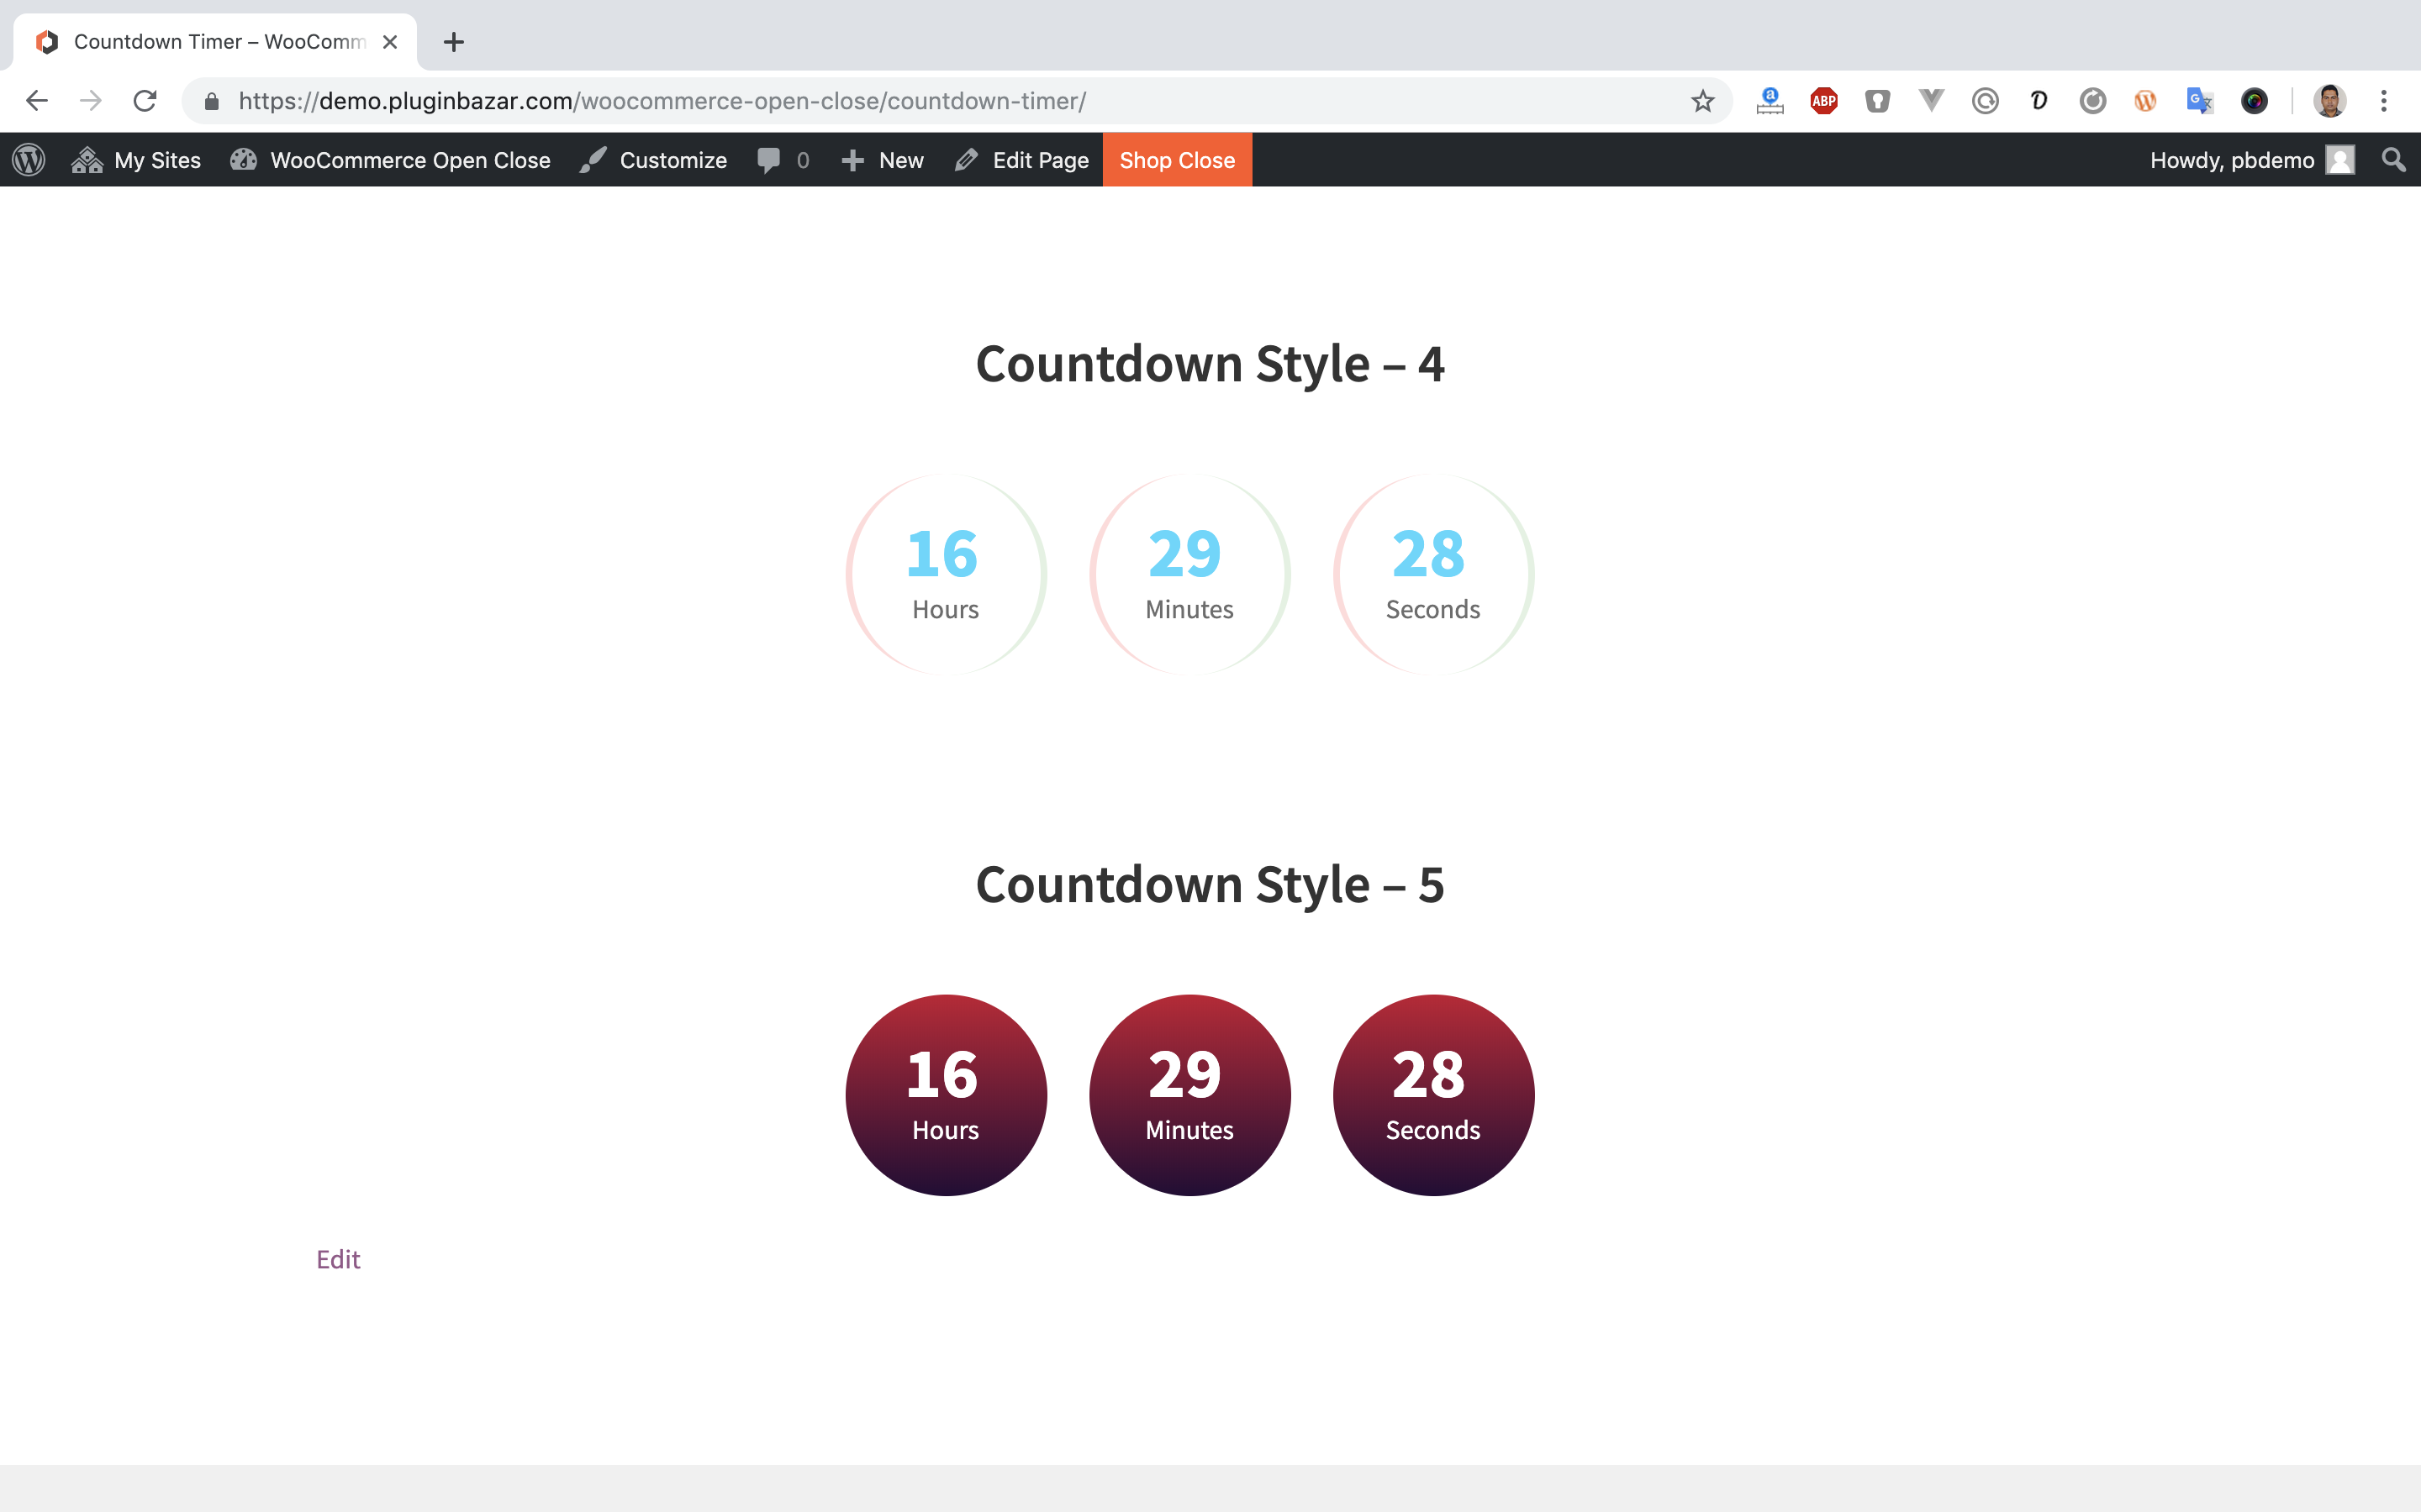Click the browser back arrow
Viewport: 2421px width, 1512px height.
[x=37, y=101]
